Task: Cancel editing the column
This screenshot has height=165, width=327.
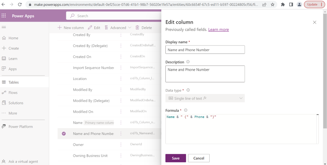Action: [x=199, y=158]
